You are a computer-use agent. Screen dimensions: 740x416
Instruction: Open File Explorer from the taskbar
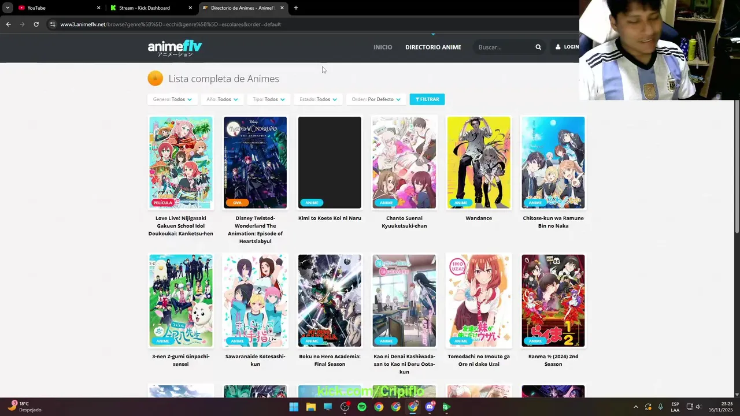tap(311, 407)
